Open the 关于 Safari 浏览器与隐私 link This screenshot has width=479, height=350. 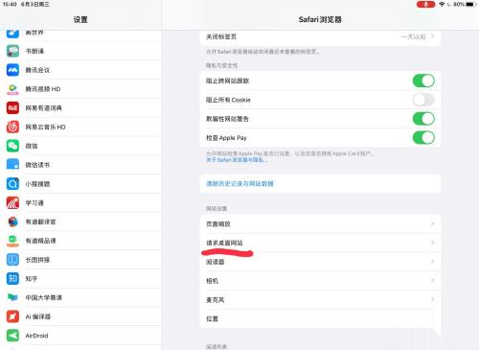[237, 160]
